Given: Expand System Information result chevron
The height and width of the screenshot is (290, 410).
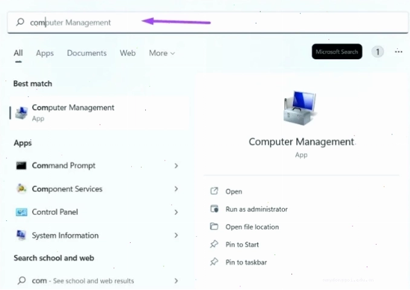Looking at the screenshot, I should point(176,236).
